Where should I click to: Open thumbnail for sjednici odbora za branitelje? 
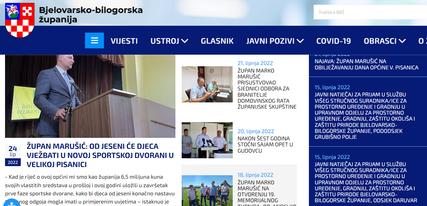(207, 84)
